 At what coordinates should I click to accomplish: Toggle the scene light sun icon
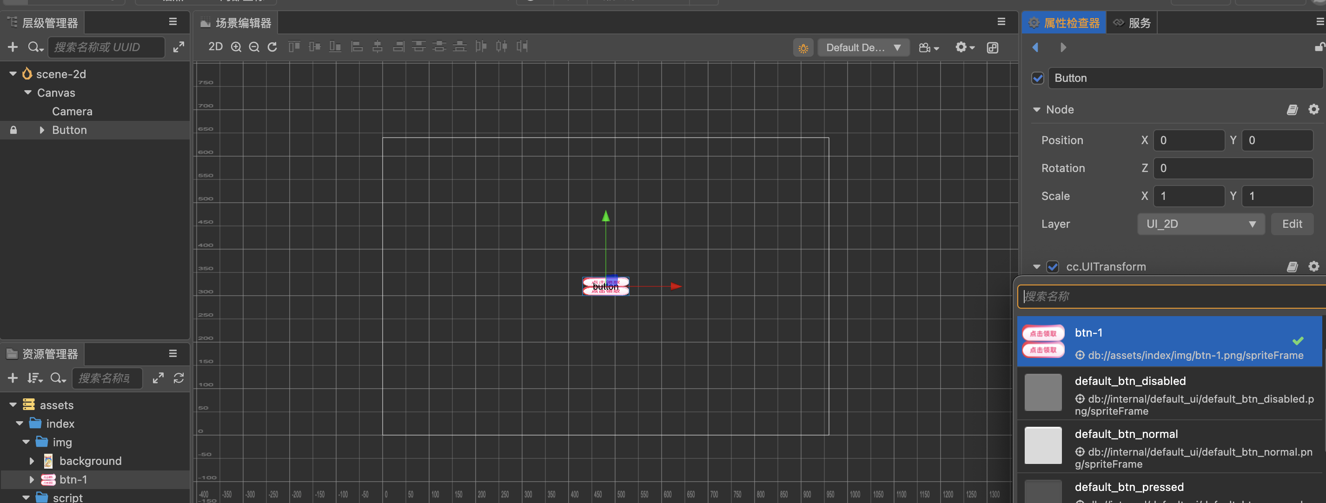pos(803,48)
